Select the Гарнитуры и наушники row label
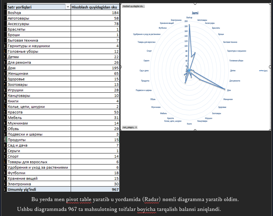 point(39,46)
